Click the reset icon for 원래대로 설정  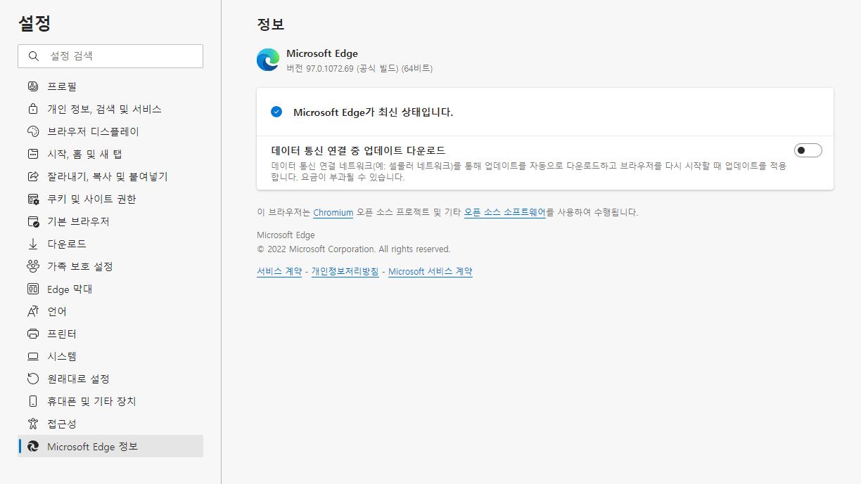(32, 379)
